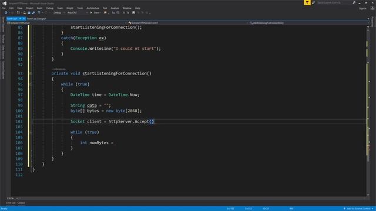The width and height of the screenshot is (376, 211).
Task: Open the Help menu
Action: pos(137,8)
